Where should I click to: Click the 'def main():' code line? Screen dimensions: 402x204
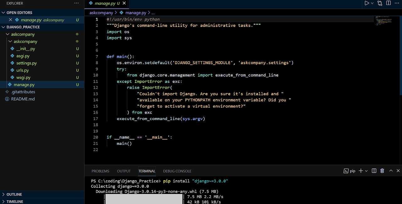[121, 56]
